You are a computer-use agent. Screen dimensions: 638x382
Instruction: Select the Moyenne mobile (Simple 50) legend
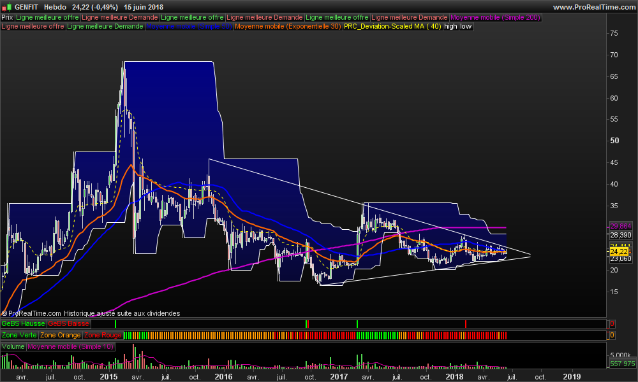[189, 26]
